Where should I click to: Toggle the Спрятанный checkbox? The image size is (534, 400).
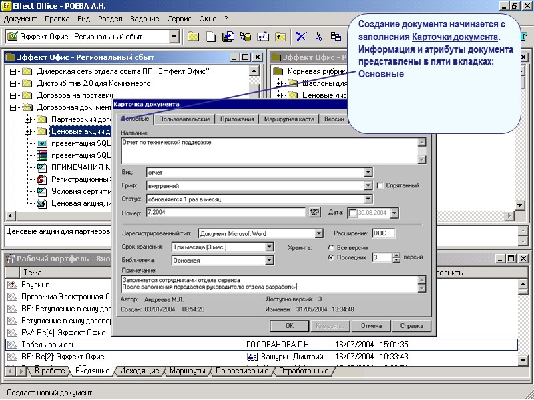(x=380, y=185)
